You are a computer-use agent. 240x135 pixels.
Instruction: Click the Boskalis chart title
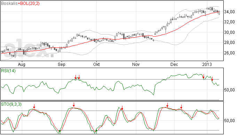(9, 3)
